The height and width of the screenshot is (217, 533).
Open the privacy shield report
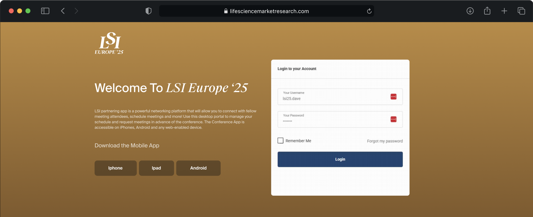pos(149,11)
